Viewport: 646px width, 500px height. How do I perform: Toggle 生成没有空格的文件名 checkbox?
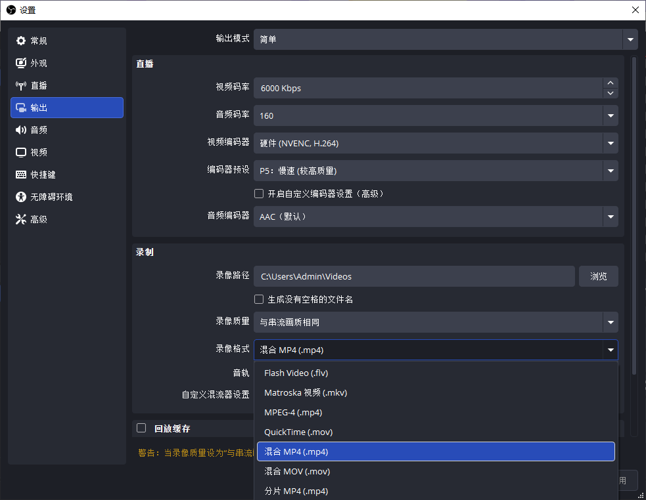259,299
